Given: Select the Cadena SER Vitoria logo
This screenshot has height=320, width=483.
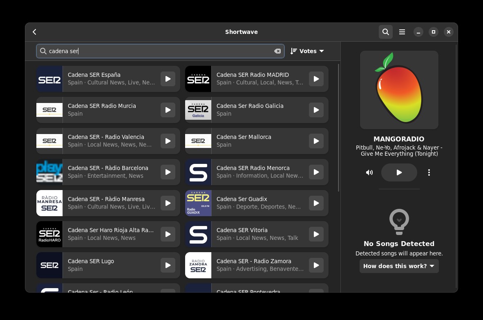Looking at the screenshot, I should (x=198, y=234).
